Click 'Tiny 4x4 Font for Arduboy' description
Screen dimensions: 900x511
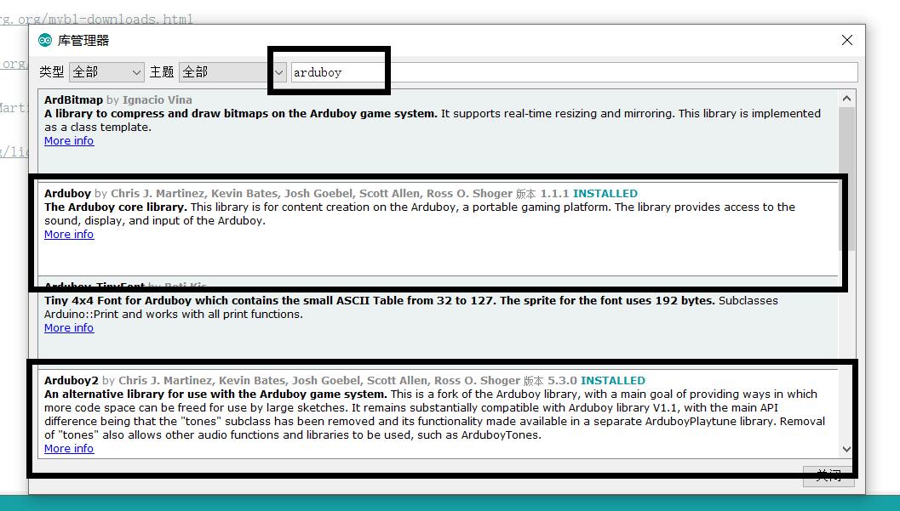[380, 301]
